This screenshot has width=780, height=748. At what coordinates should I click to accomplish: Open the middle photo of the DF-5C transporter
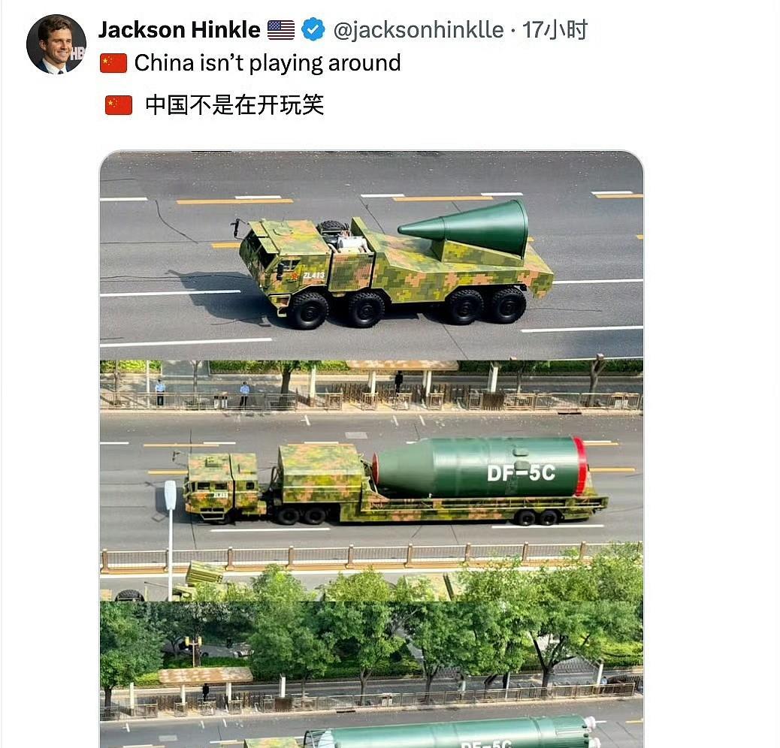371,480
